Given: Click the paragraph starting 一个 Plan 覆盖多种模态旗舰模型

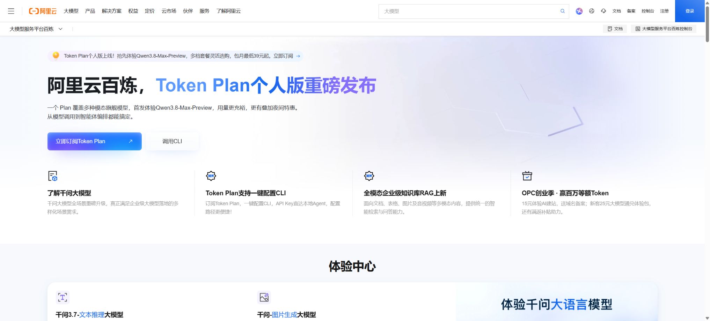Looking at the screenshot, I should click(174, 112).
